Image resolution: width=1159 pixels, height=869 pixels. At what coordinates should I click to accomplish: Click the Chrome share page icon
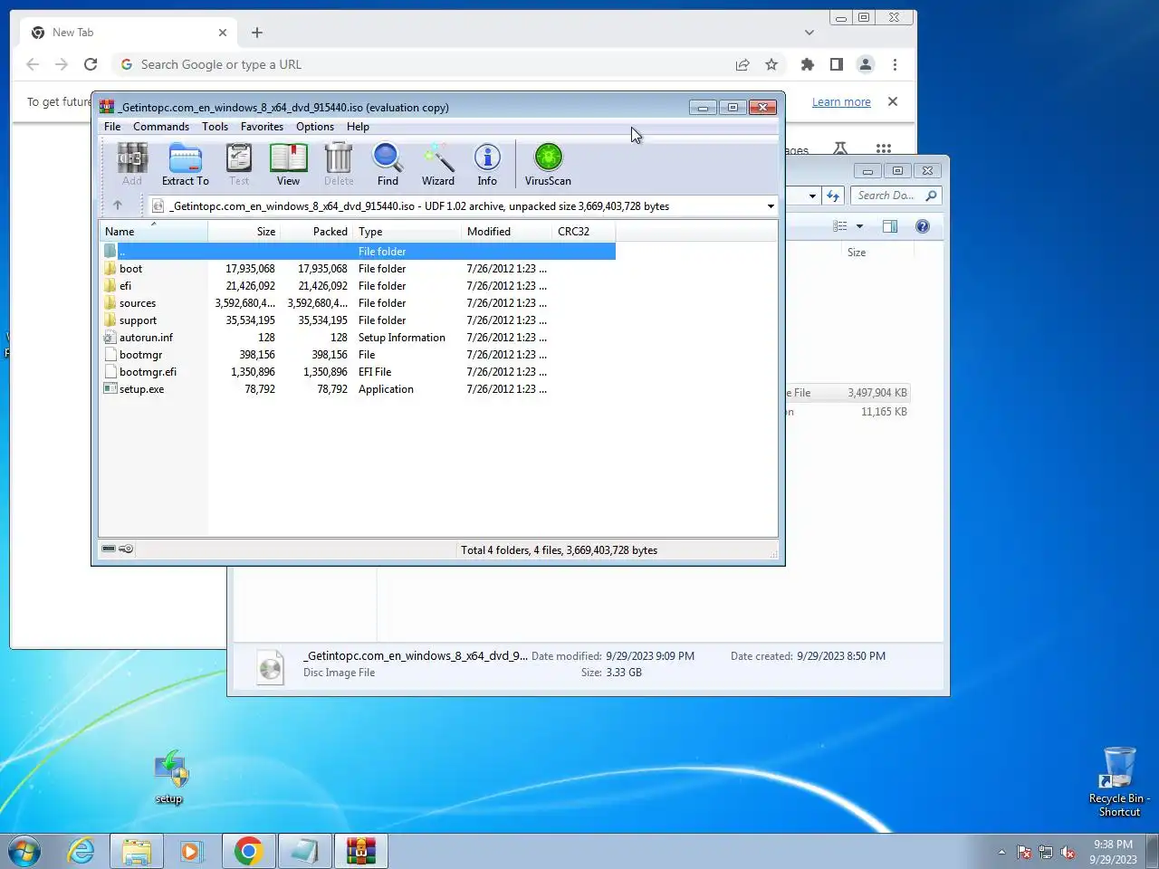click(x=742, y=64)
